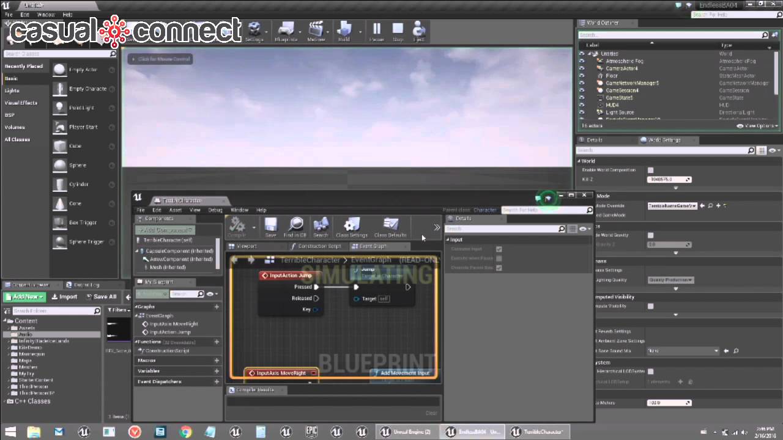Open the Windows Start button
This screenshot has height=440, width=783.
[x=11, y=431]
